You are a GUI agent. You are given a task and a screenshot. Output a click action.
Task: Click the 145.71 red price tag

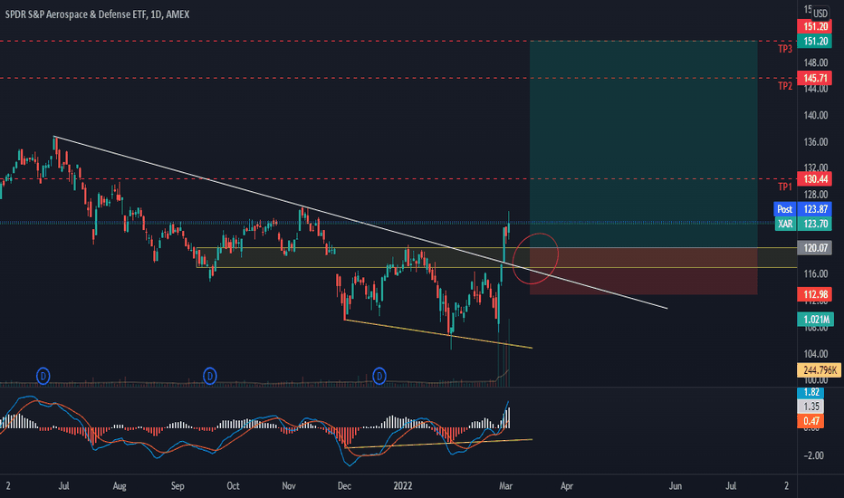(814, 79)
